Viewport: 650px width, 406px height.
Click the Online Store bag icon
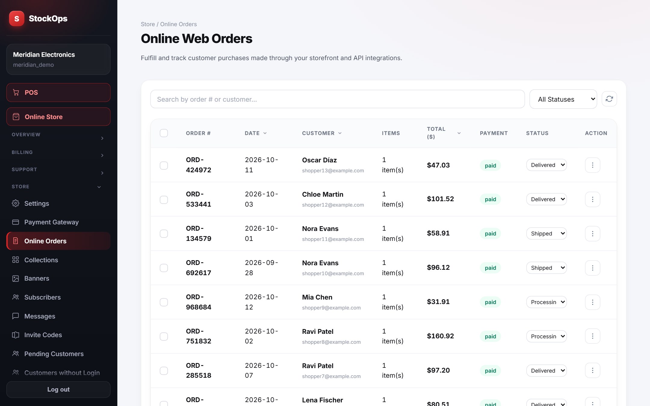[x=16, y=117]
